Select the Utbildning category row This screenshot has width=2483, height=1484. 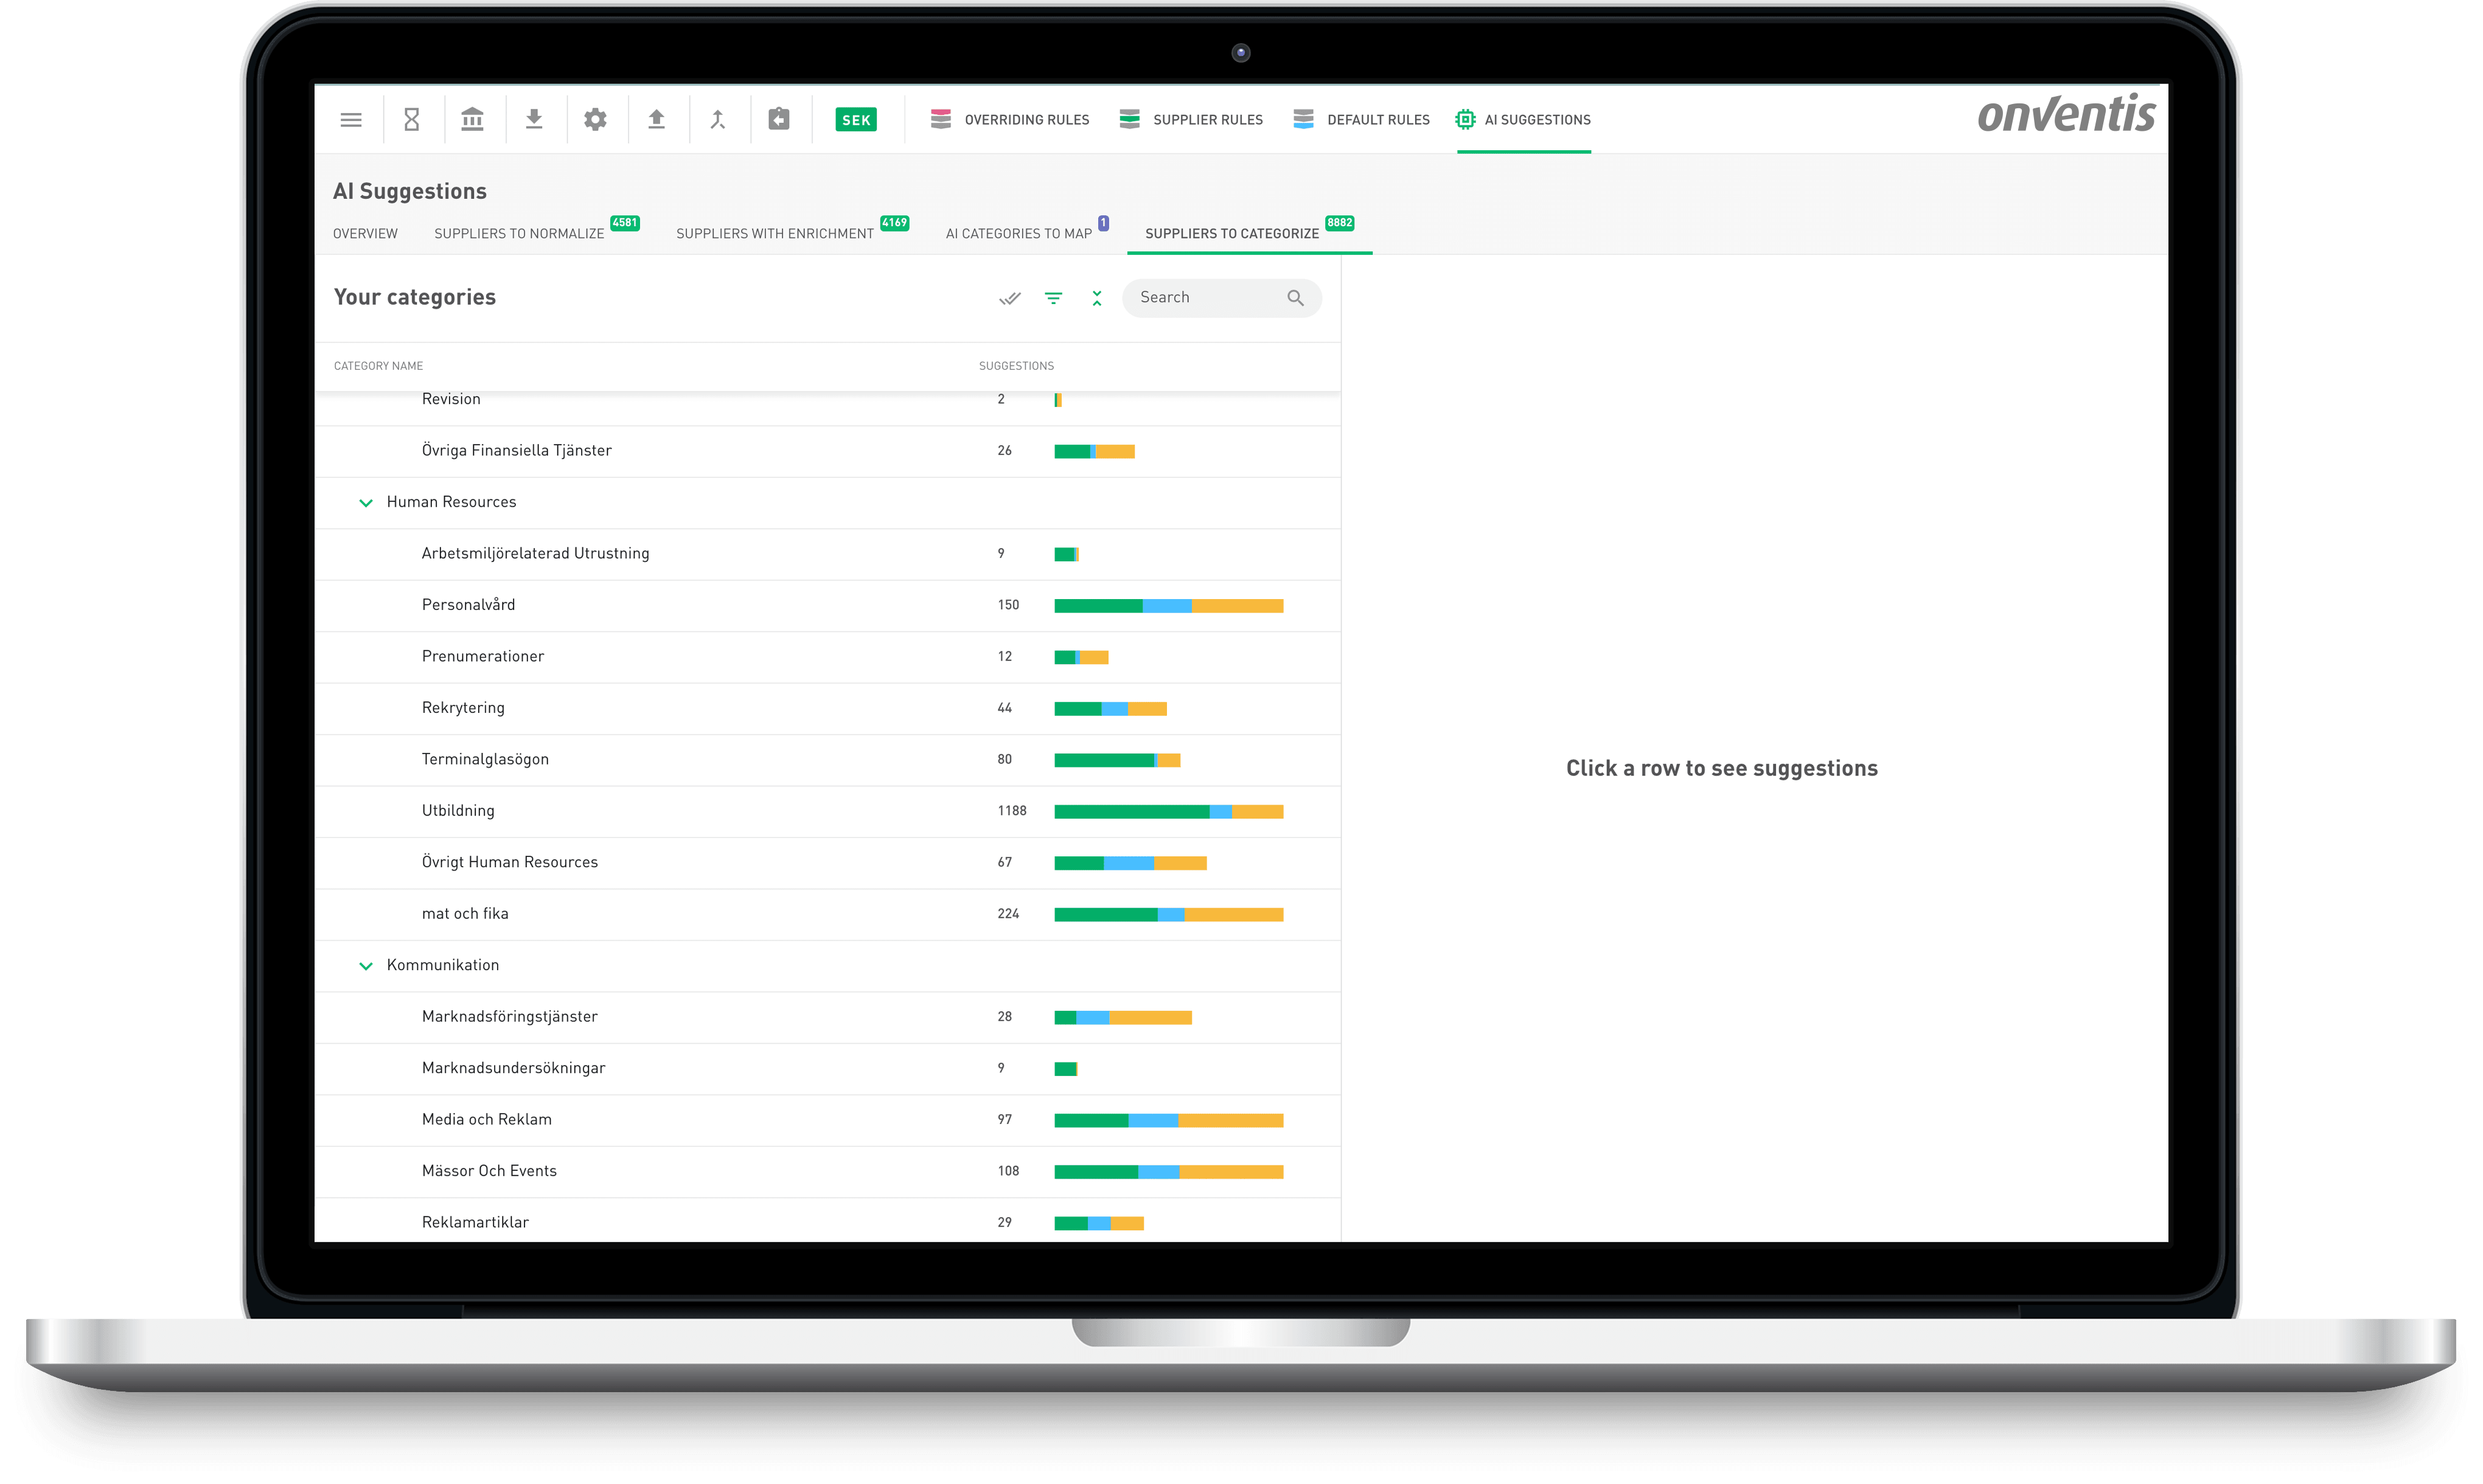458,811
